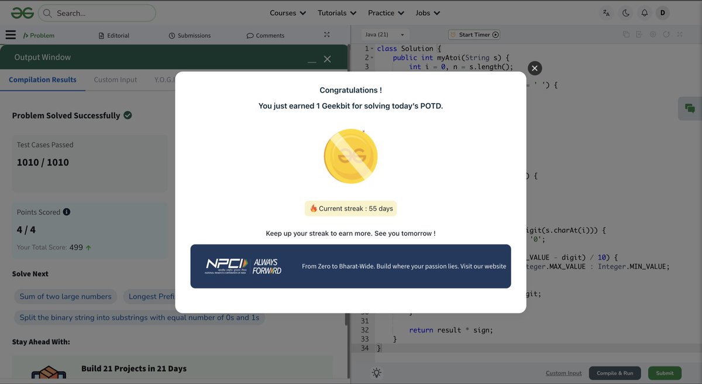Select the return result * sign code line

pos(450,330)
